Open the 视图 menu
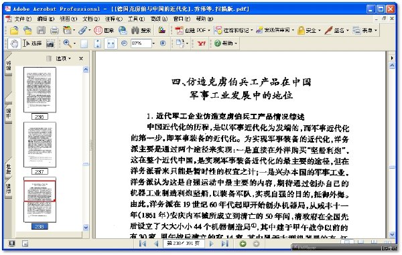Viewport: 402px width, 255px height. 68,19
